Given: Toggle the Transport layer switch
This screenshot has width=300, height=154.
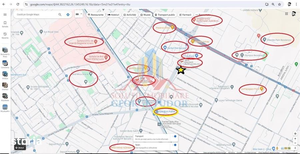Looking at the screenshot, I should click(174, 136).
